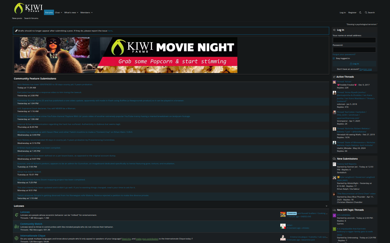Viewport: 390px width, 243px height.
Task: Click the avatar beside the AltisticRight submission
Action: click(334, 178)
